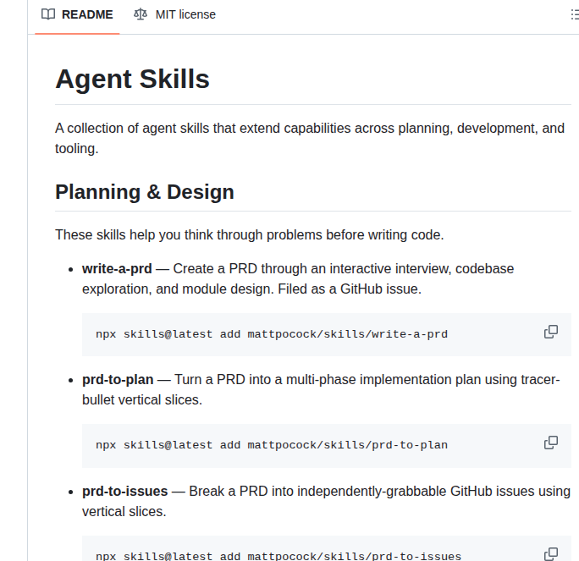Click inside the prd-to-plan npx code block
Viewport: 579px width, 561px height.
[x=271, y=445]
